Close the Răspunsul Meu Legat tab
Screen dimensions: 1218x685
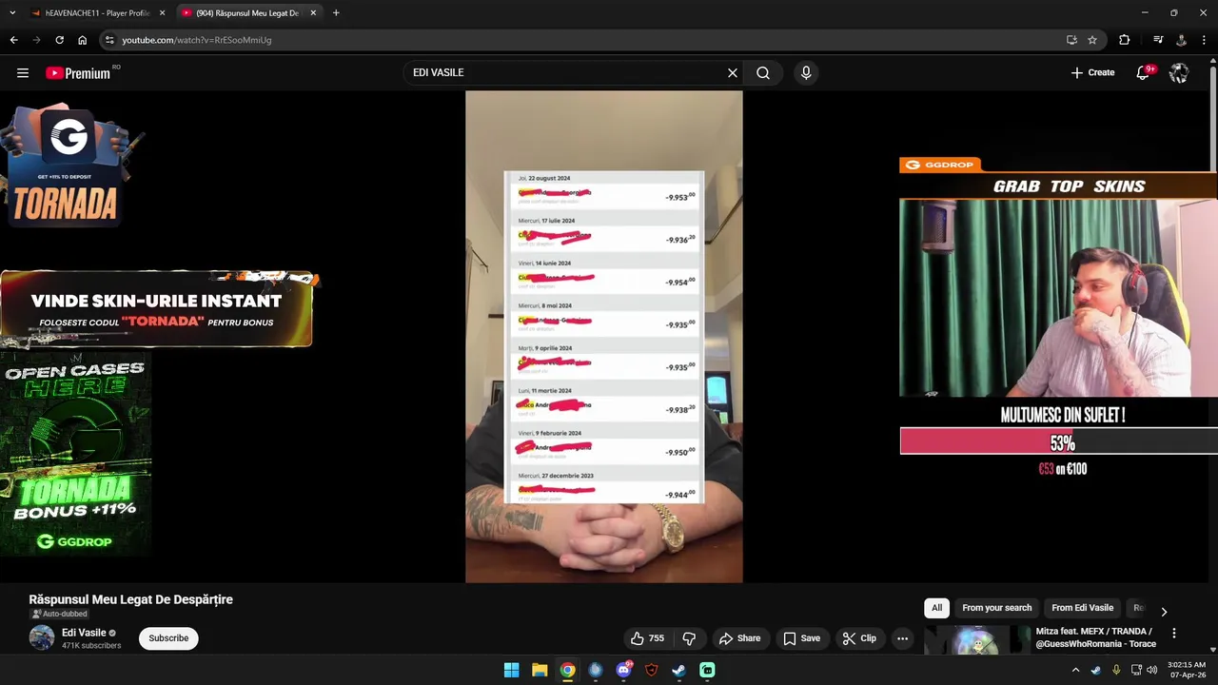tap(313, 13)
